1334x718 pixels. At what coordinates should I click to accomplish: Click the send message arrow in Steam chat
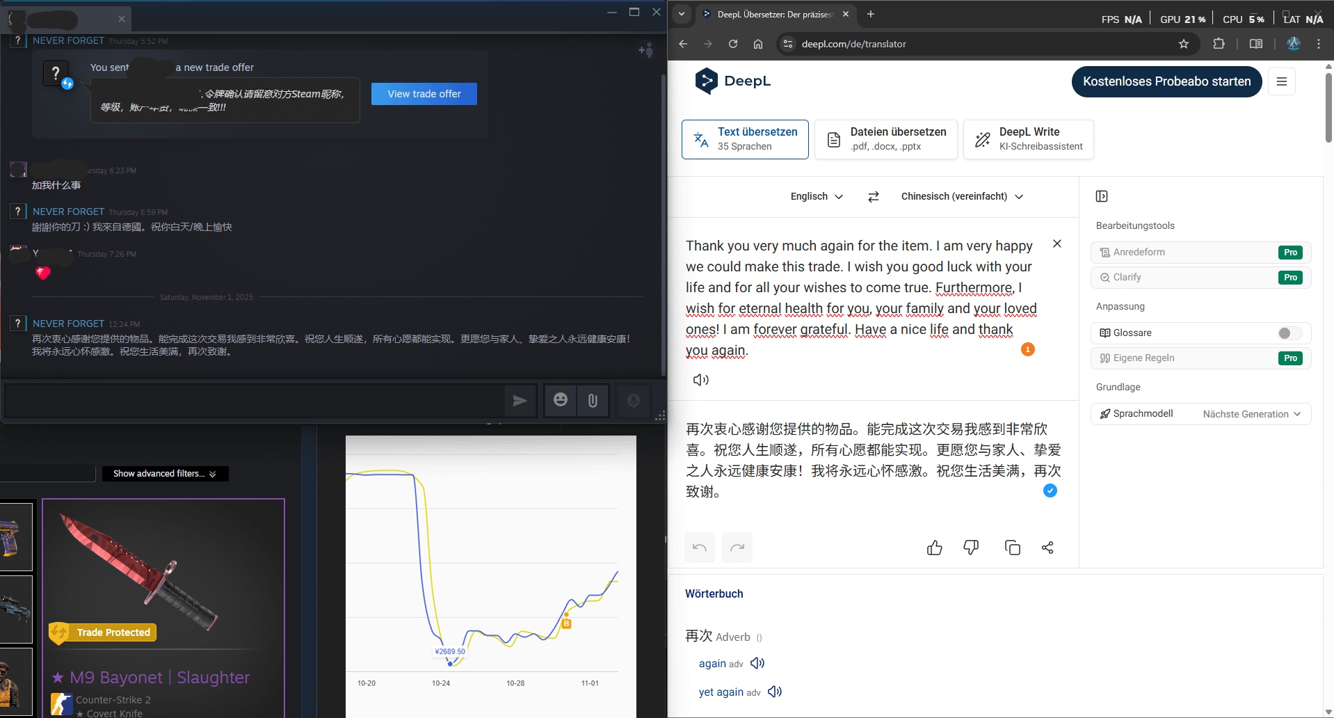[520, 400]
